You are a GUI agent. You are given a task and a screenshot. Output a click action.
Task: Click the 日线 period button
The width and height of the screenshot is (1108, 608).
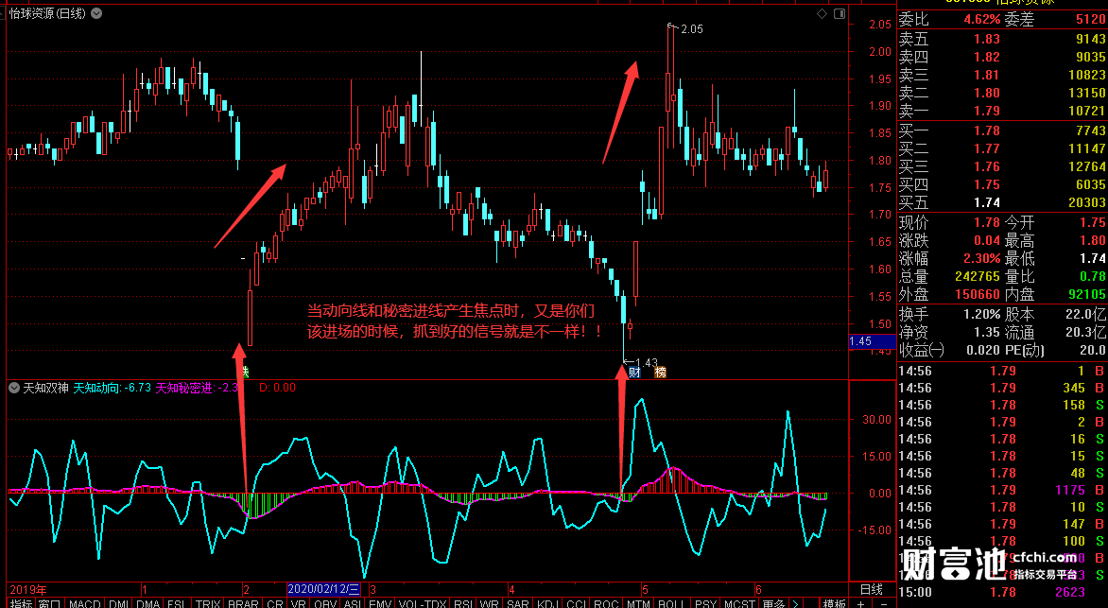(x=872, y=589)
